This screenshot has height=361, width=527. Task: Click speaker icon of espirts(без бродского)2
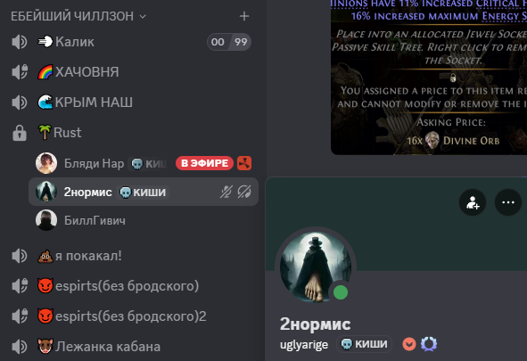coord(20,316)
